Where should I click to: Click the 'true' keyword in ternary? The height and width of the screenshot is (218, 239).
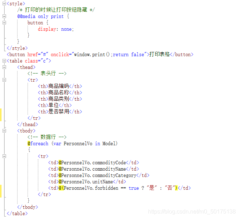point(134,188)
